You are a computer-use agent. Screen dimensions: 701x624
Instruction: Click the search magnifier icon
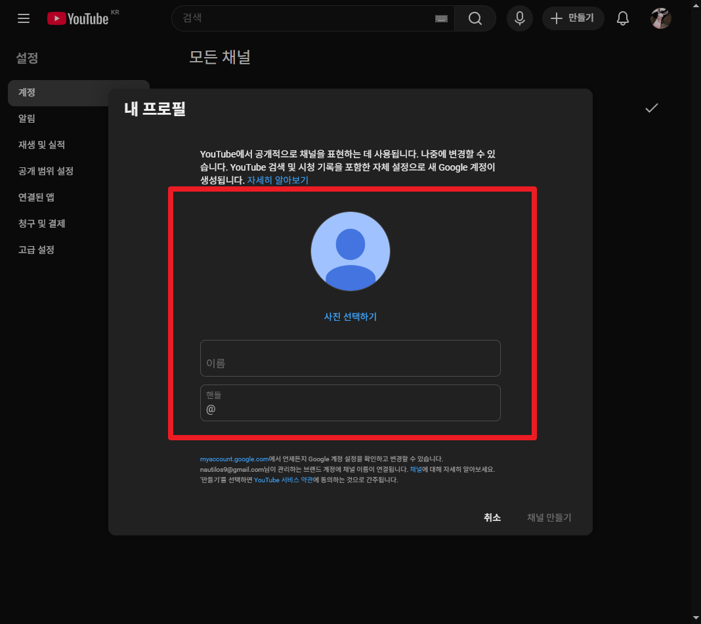point(475,18)
